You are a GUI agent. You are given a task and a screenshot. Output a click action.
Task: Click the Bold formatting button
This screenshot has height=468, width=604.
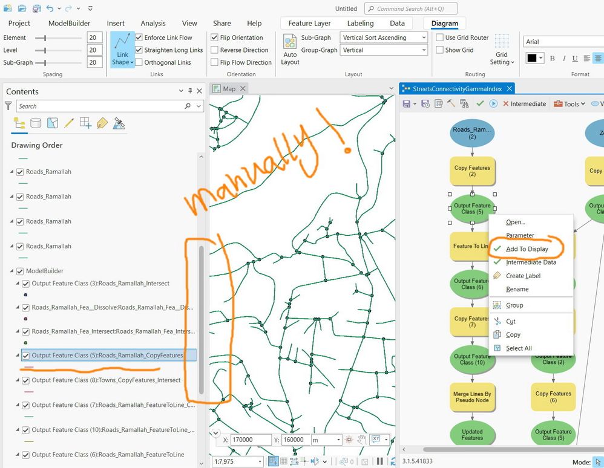pyautogui.click(x=553, y=58)
